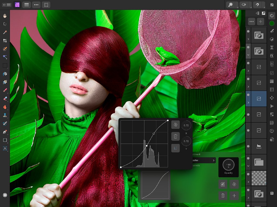
Task: Toggle visibility of the first curves layer
Action: click(x=248, y=63)
